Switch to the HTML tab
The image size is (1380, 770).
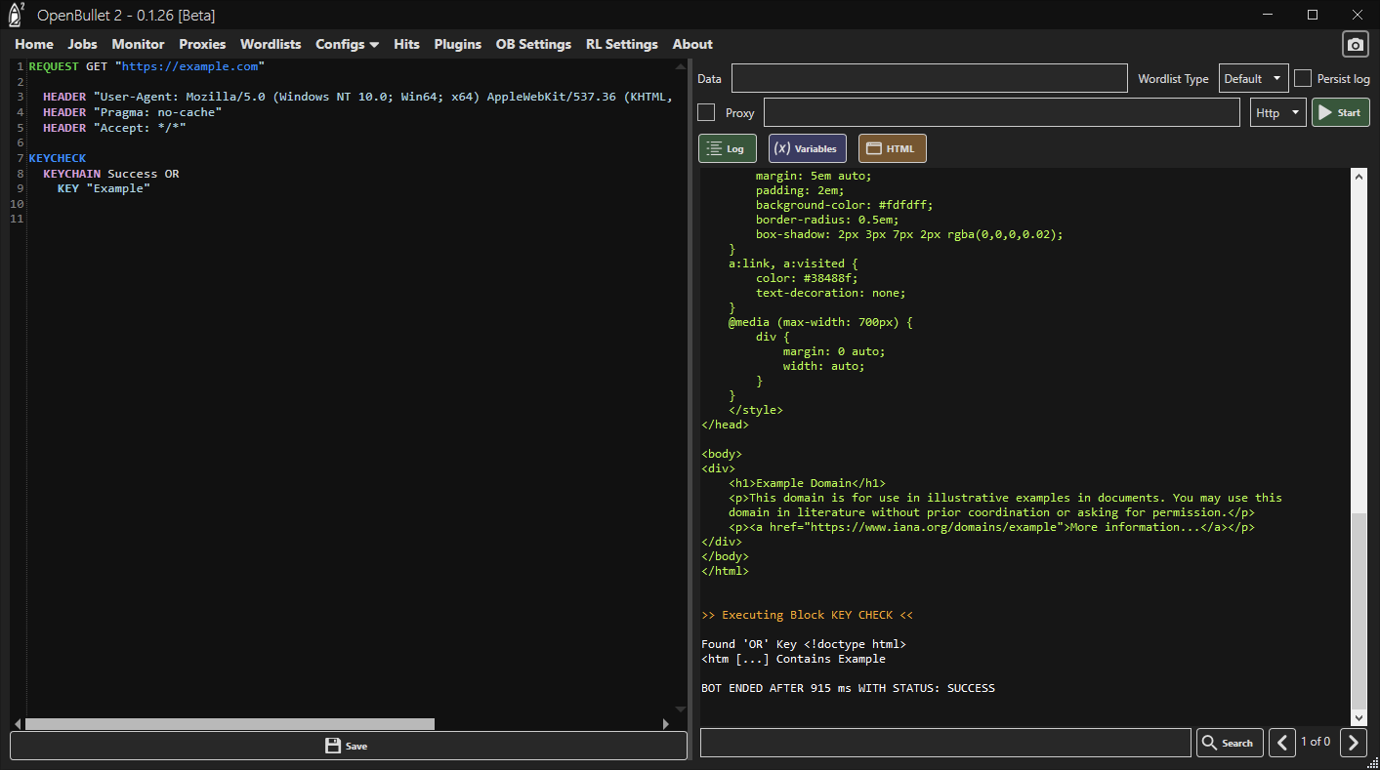click(x=892, y=148)
